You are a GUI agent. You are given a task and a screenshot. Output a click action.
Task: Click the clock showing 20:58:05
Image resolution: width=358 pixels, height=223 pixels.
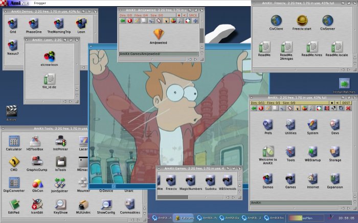tap(347, 218)
